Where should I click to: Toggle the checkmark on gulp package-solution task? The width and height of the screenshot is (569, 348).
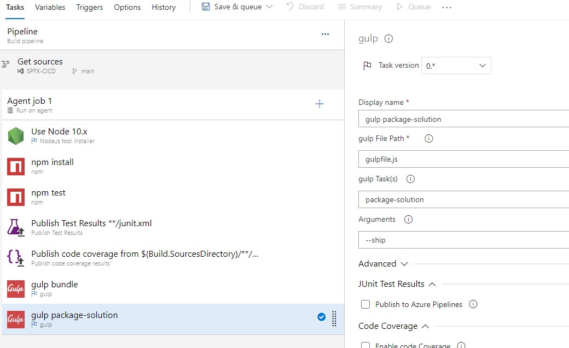click(x=322, y=317)
